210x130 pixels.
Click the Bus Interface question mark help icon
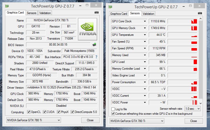pyautogui.click(x=96, y=57)
